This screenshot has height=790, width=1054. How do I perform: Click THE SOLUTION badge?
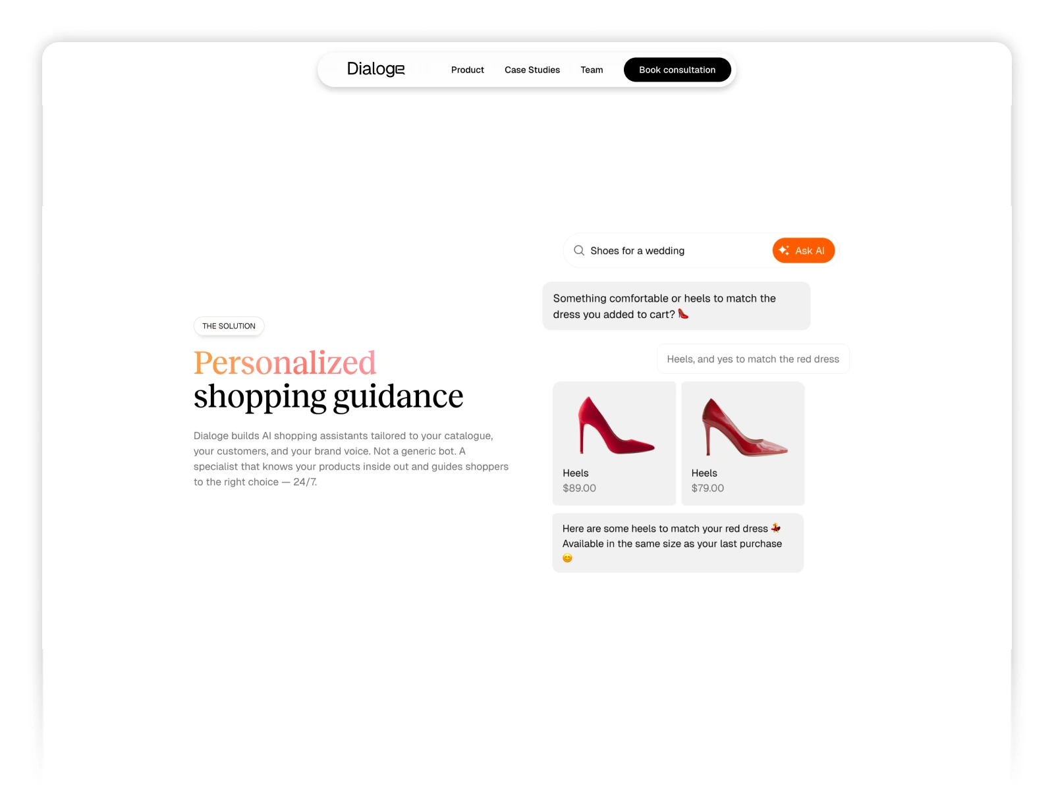(x=229, y=326)
